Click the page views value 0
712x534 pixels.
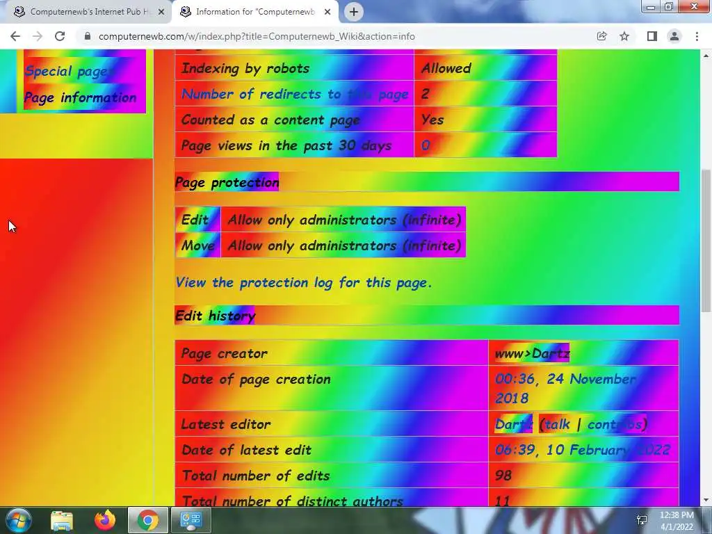[x=426, y=145]
